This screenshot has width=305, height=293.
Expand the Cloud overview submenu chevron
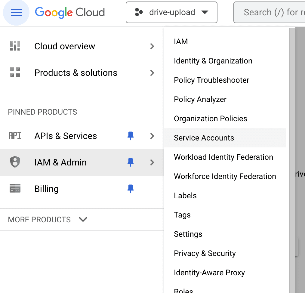pyautogui.click(x=152, y=46)
